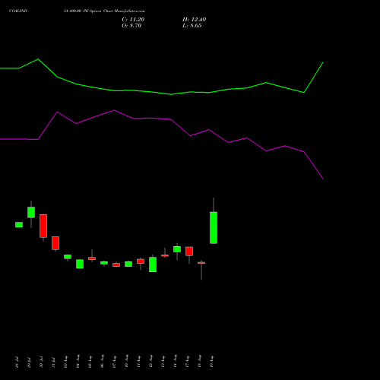Click the COALIND symbol label
The height and width of the screenshot is (380, 380).
pos(18,11)
